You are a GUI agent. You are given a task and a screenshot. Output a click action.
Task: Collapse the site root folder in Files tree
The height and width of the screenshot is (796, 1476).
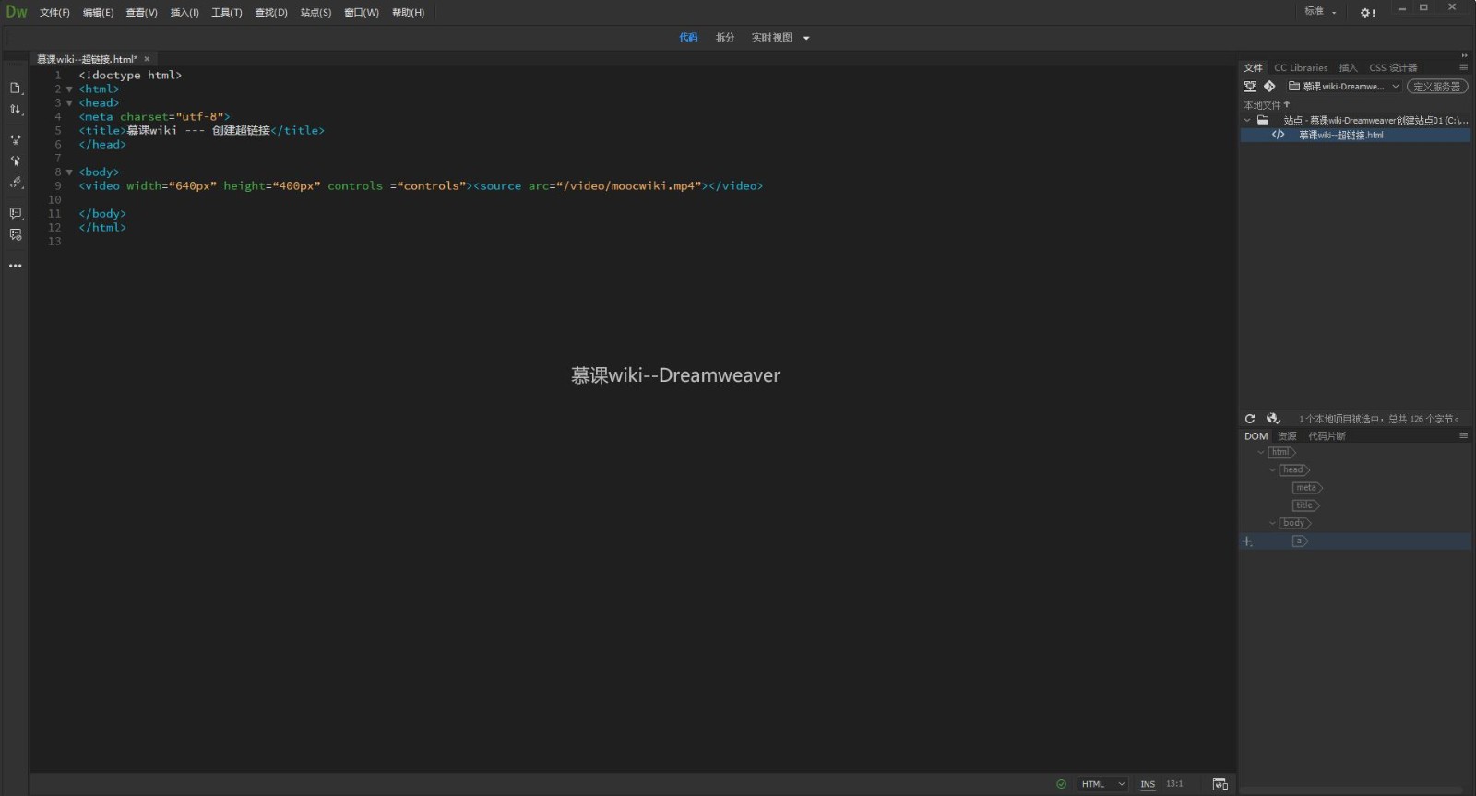tap(1247, 120)
